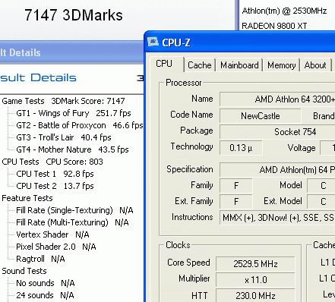Viewport: 335px width, 302px height.
Task: Select the Ragtroll row
Action: click(40, 259)
